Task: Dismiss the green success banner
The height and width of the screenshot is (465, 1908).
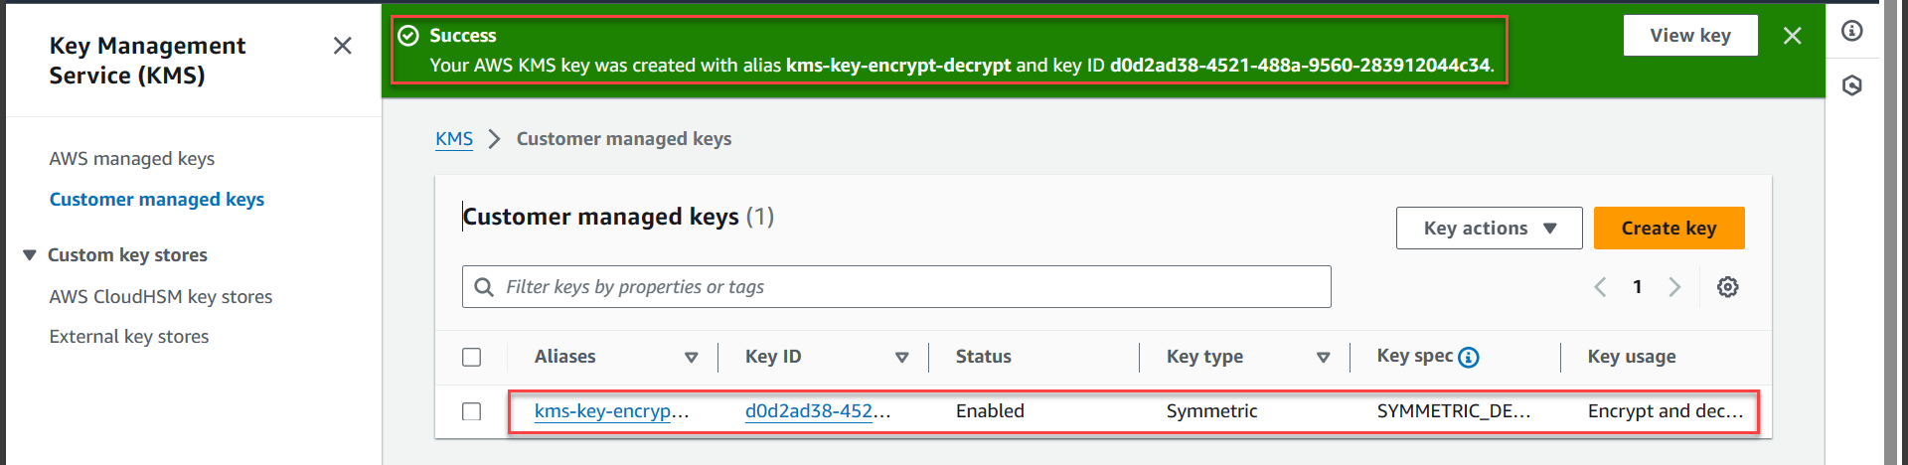Action: click(1793, 36)
